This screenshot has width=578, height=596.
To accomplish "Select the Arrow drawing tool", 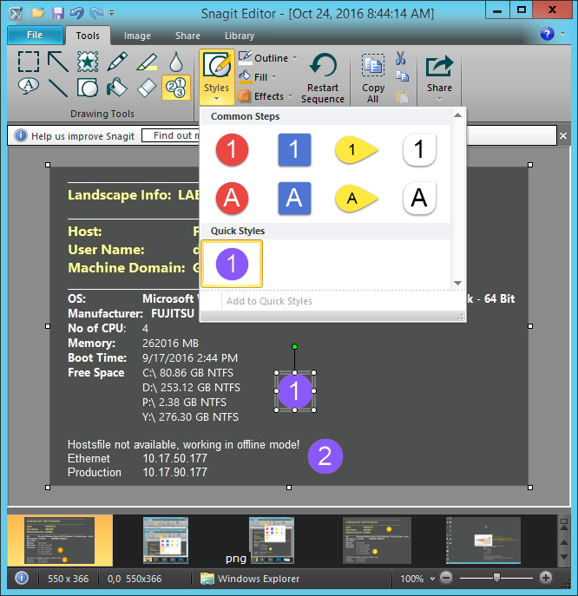I will pyautogui.click(x=58, y=62).
